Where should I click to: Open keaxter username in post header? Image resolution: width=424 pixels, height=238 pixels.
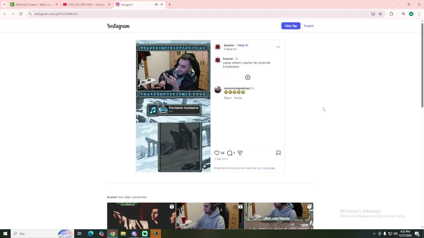click(229, 45)
